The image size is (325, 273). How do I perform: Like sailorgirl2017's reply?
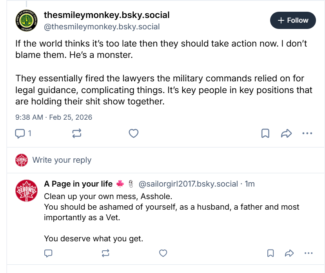tap(163, 253)
